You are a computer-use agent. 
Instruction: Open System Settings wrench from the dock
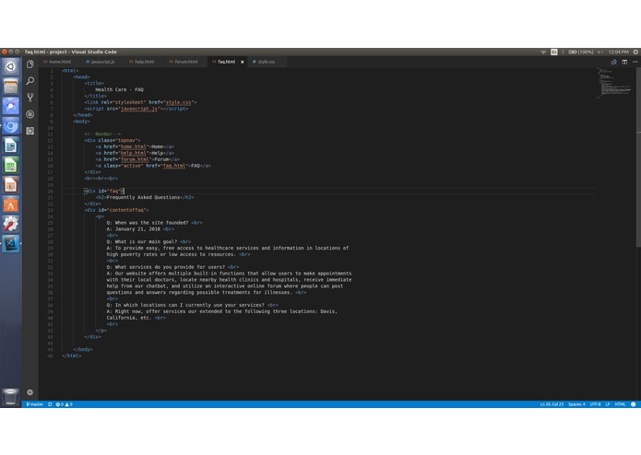(11, 224)
